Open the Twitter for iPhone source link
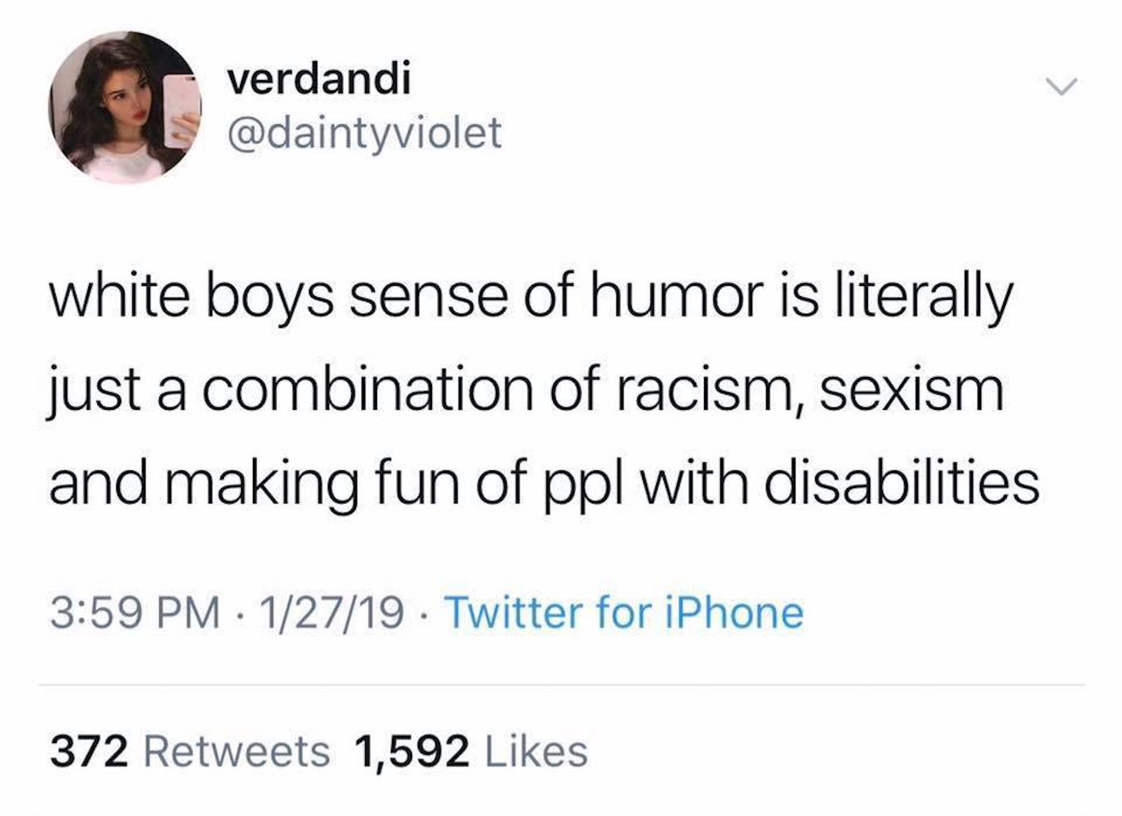The height and width of the screenshot is (816, 1122). [x=625, y=612]
